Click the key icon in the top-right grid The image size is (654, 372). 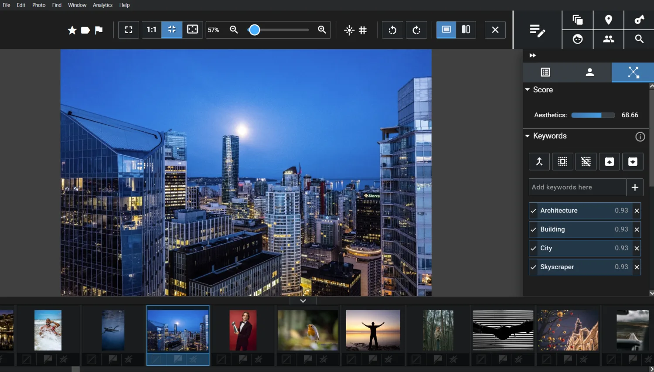coord(639,20)
